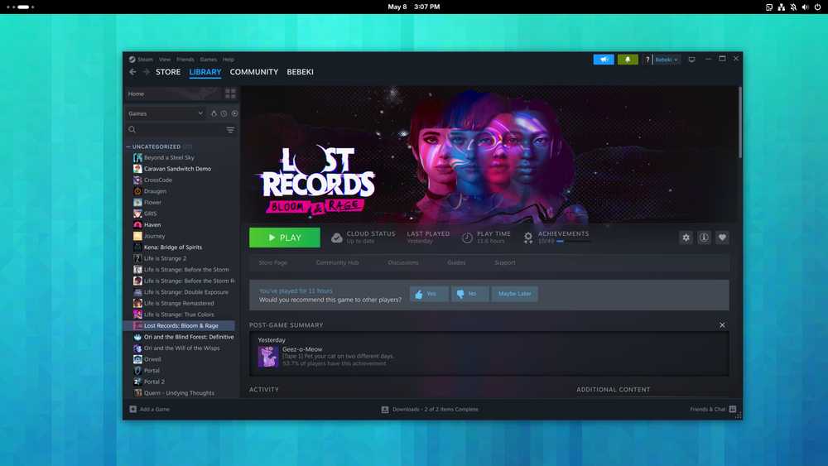Screen dimensions: 828x466
Task: Click the No thumbs-down button
Action: click(469, 294)
